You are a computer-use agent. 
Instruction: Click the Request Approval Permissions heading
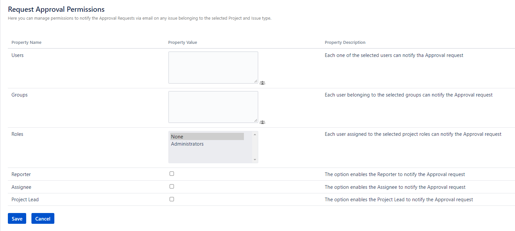56,9
